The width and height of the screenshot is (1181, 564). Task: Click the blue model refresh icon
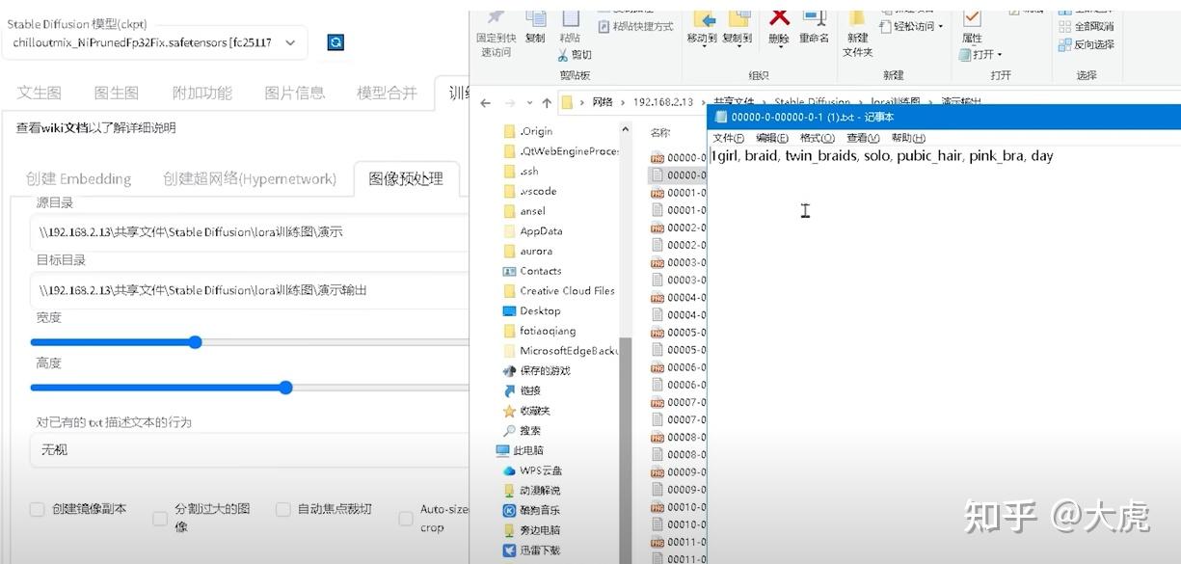pos(335,42)
